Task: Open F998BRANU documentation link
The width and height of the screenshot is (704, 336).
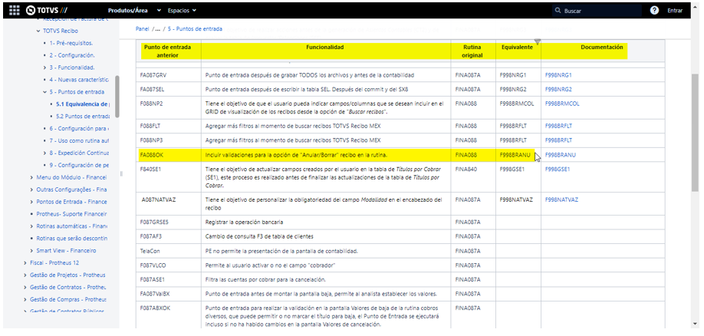Action: coord(561,155)
